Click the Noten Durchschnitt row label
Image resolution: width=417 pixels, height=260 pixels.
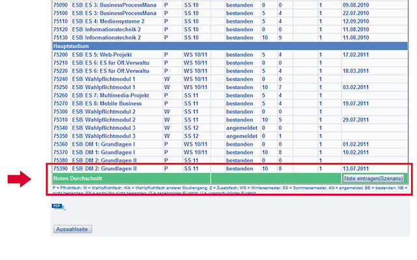click(78, 177)
